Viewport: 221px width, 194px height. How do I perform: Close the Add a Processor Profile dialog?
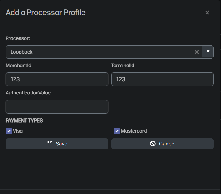tap(207, 13)
